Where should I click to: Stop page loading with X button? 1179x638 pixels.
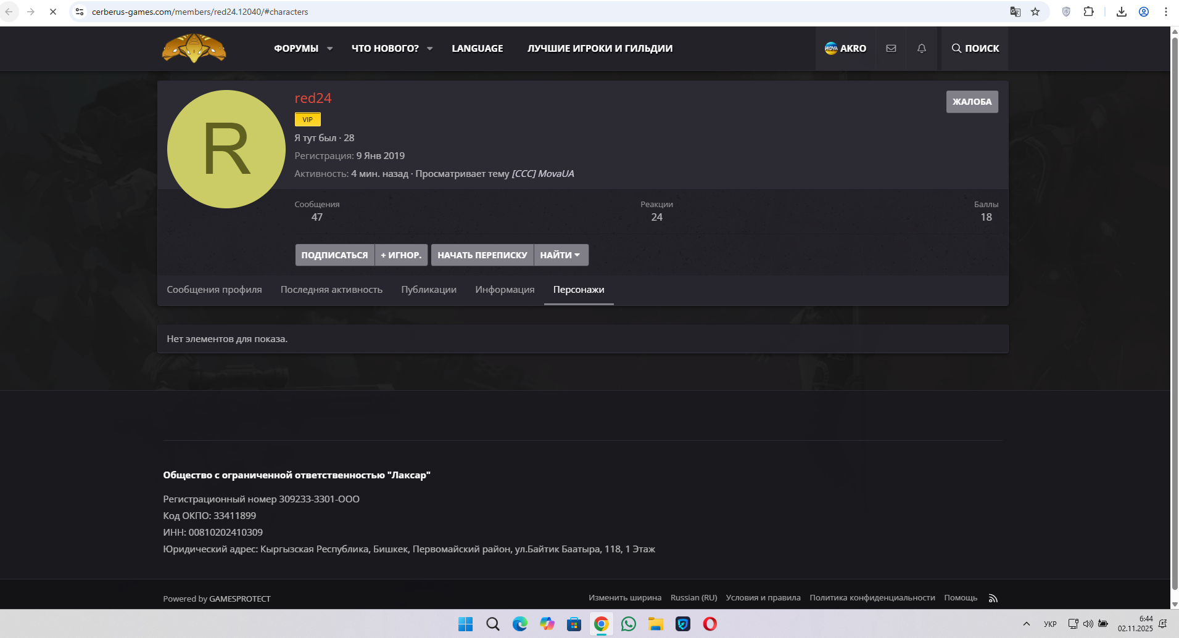tap(53, 12)
